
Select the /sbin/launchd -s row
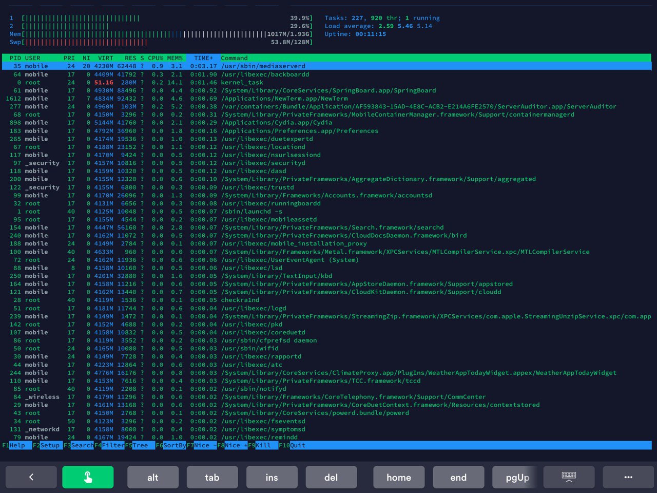326,212
